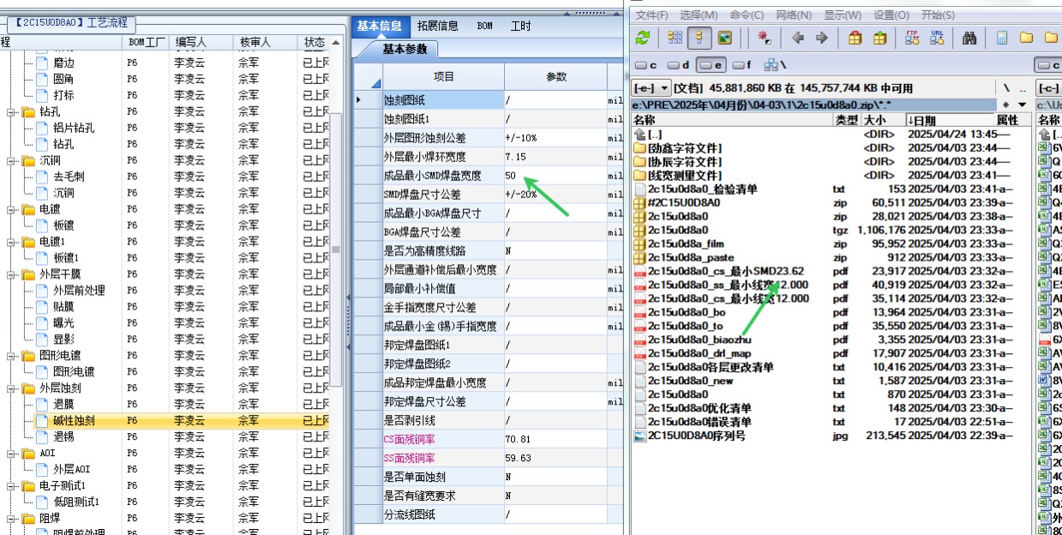
Task: Click the 类型 column header
Action: tap(848, 121)
